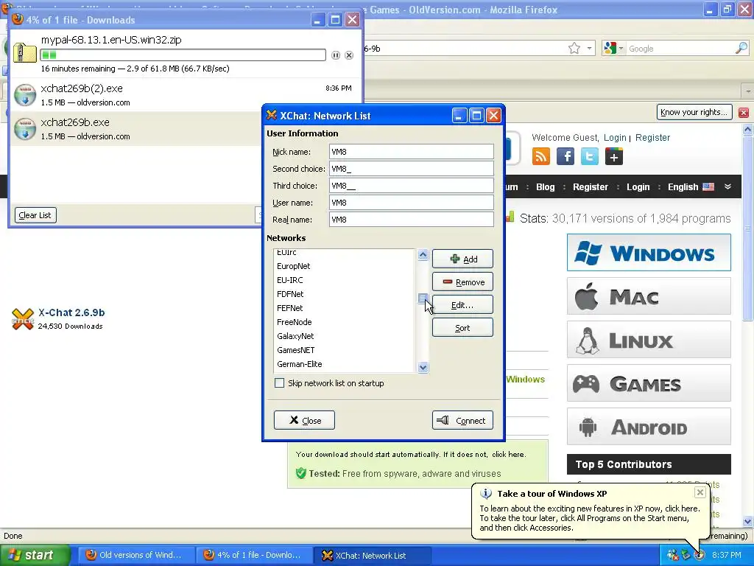Click the Google search magnifier icon
Screen dimensions: 754x566
tap(741, 48)
